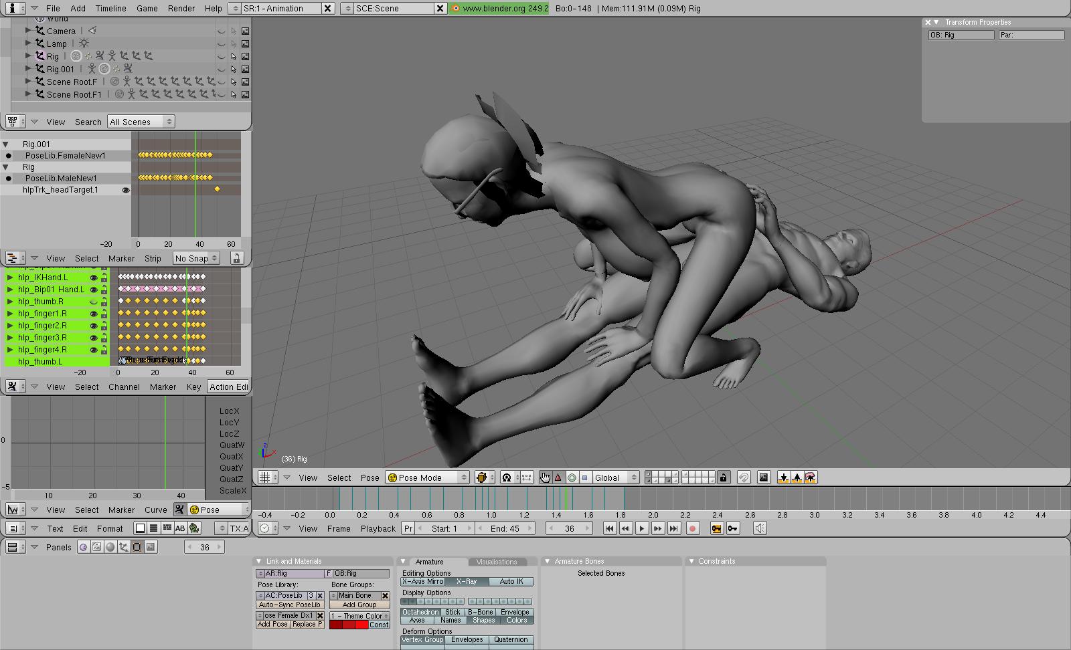
Task: Toggle eye icon for hlpTrk_headTarget.1 strip
Action: tap(125, 190)
